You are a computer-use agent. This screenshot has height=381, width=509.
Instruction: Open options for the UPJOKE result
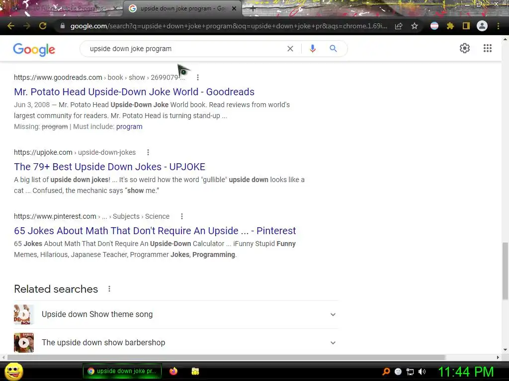coord(148,152)
